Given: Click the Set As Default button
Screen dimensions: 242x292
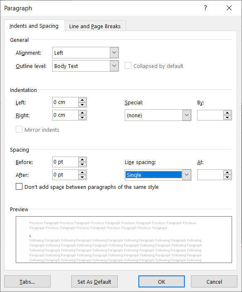Looking at the screenshot, I should [94, 282].
